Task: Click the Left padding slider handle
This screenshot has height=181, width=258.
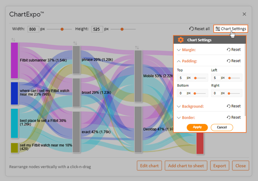Action: [x=229, y=78]
